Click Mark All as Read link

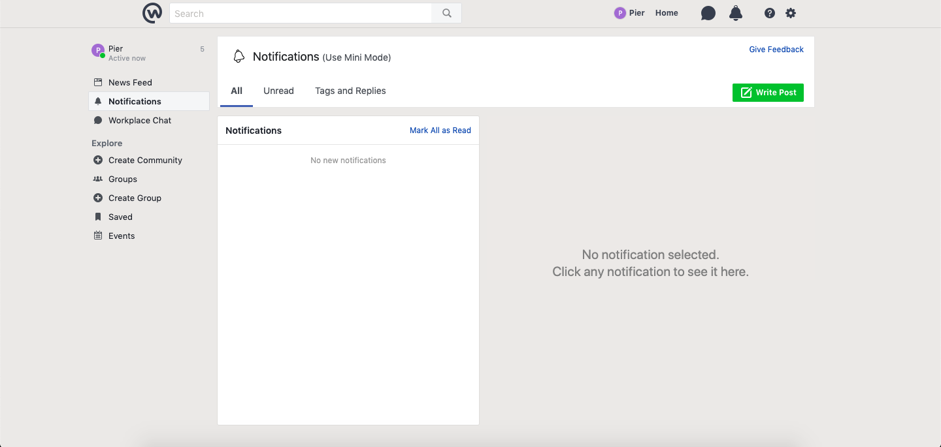pos(440,131)
